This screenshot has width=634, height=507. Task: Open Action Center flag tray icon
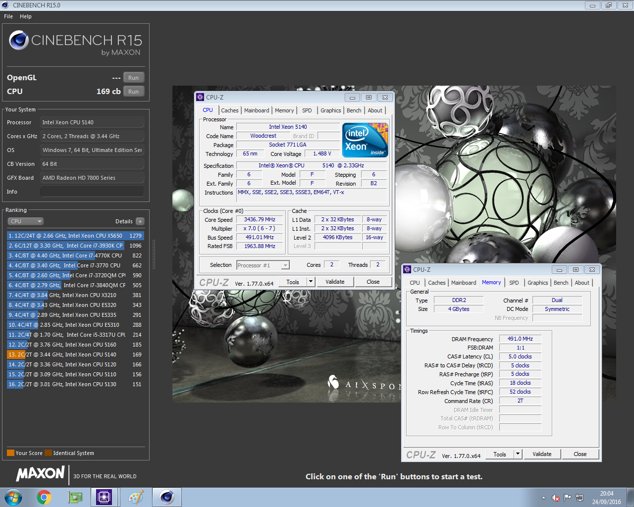click(568, 498)
